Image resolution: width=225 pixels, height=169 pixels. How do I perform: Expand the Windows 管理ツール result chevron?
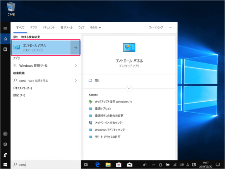click(75, 65)
